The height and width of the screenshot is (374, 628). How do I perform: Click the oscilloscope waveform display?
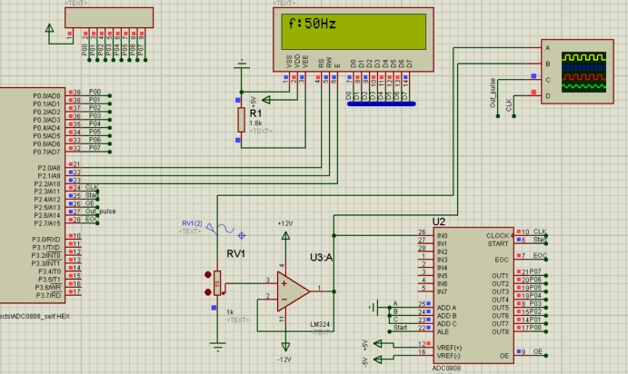(x=583, y=72)
